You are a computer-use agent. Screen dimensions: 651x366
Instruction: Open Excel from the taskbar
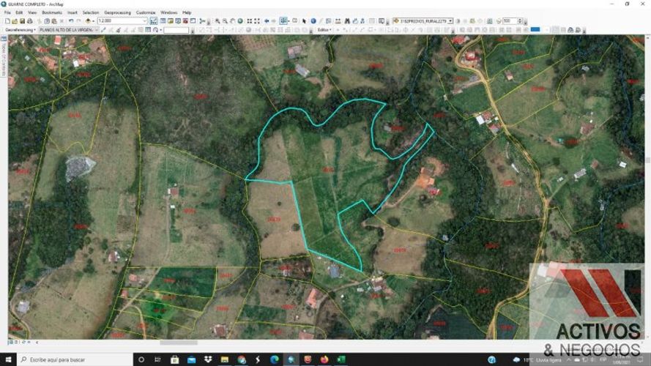[341, 359]
